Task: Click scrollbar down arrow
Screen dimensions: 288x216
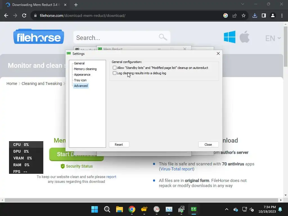Action: 286,195
